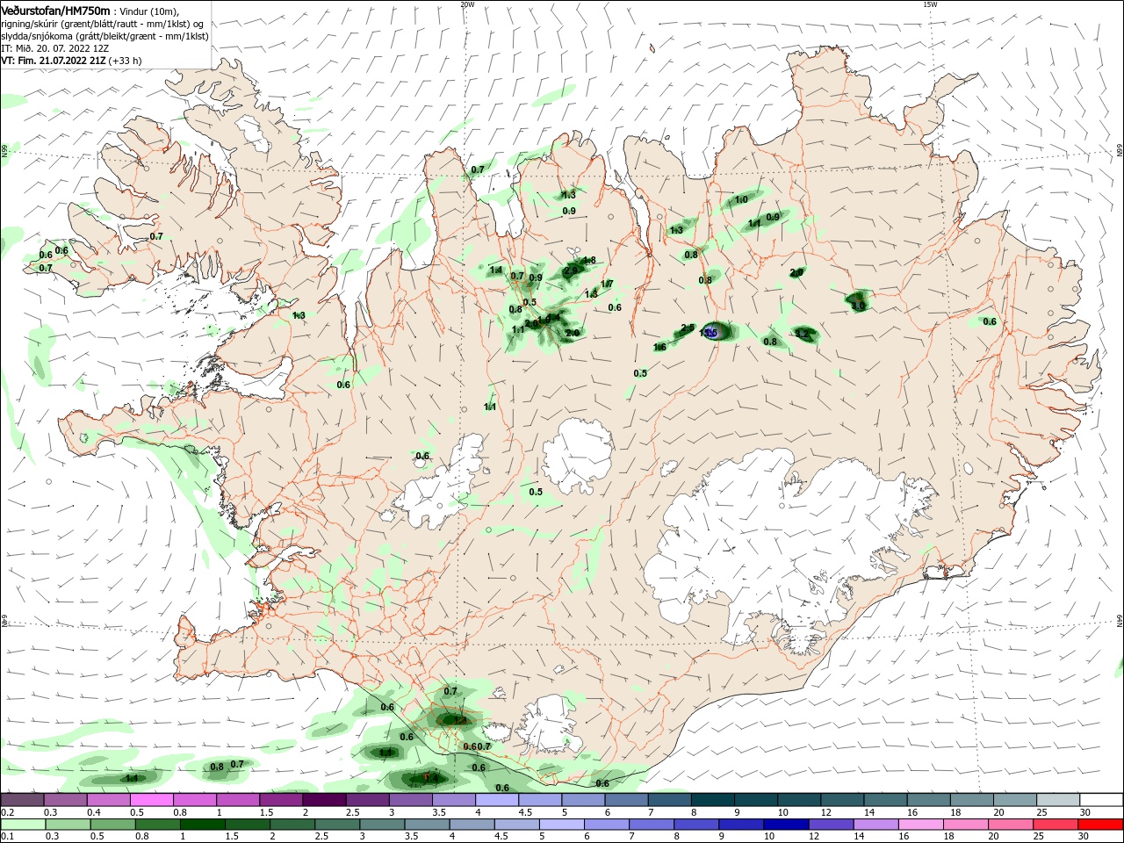Select the light pink swatch labeled 16 in bottom legend row
Viewport: 1124px width, 843px height.
tap(920, 825)
